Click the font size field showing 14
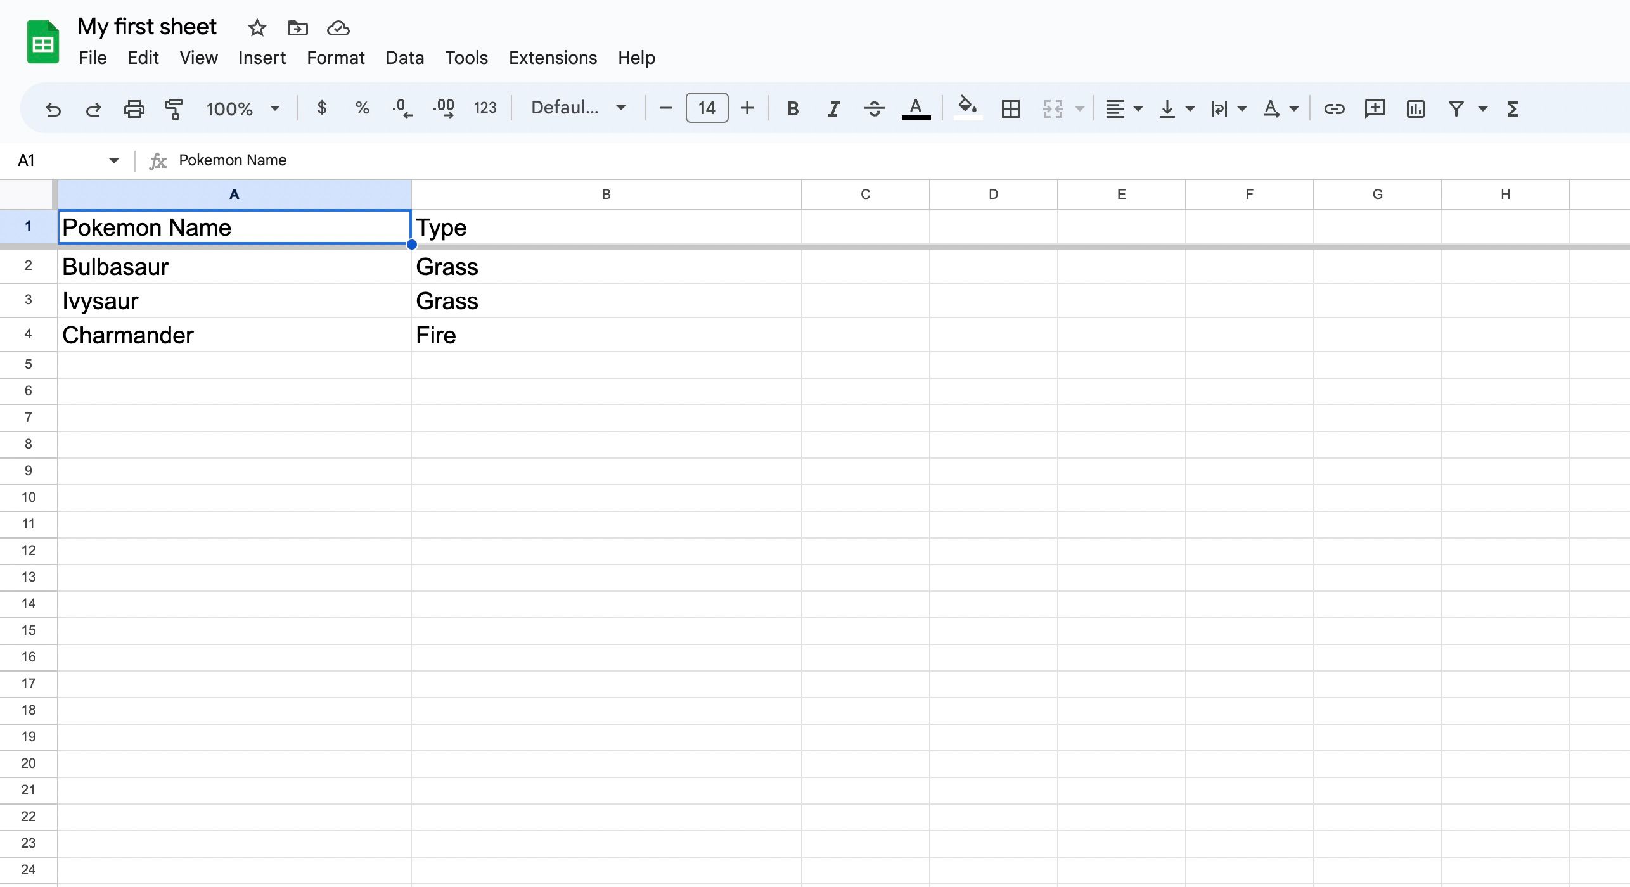 707,108
